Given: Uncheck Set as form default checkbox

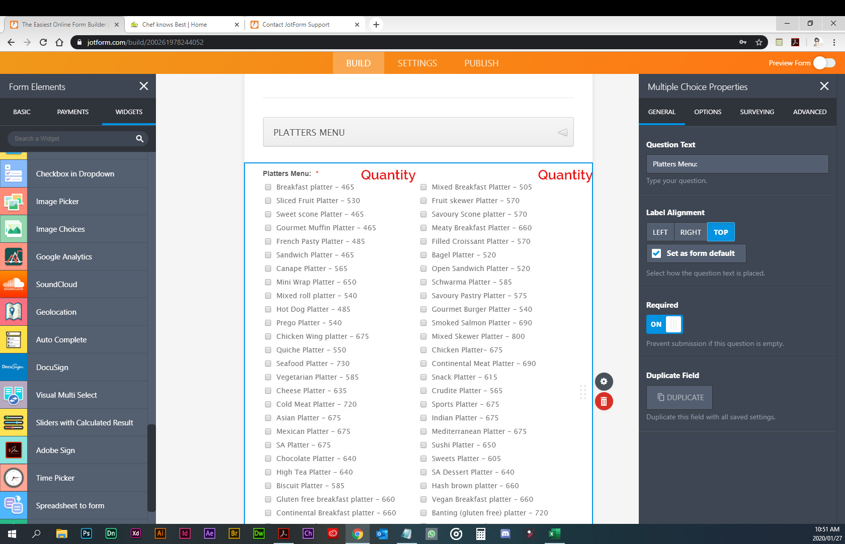Looking at the screenshot, I should tap(656, 253).
